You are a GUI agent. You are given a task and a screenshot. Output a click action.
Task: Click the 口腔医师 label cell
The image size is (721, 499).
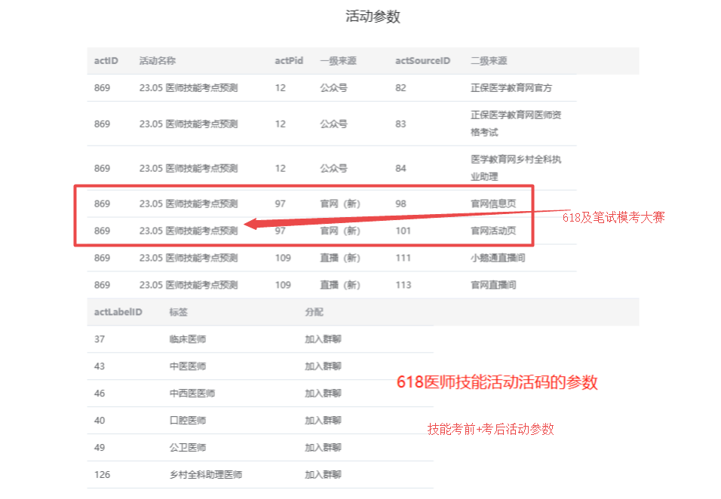[187, 420]
